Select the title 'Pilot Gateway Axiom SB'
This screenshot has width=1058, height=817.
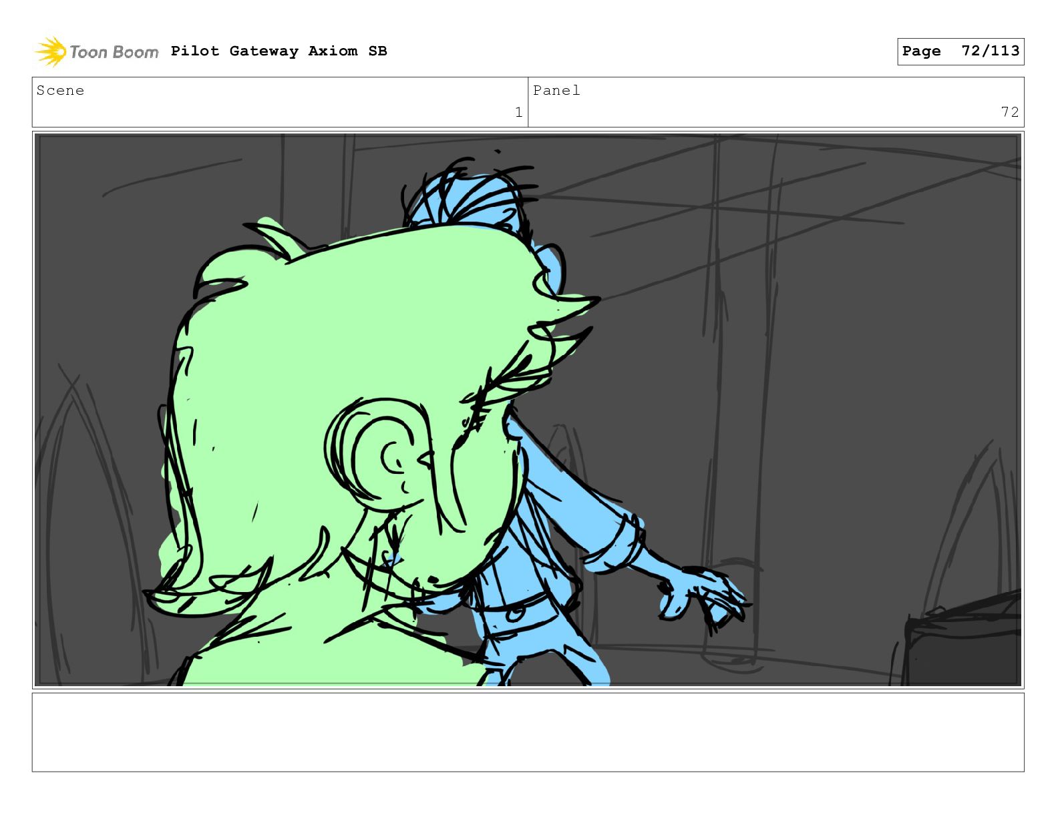[279, 51]
